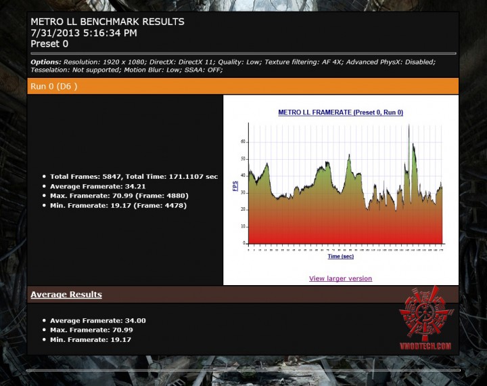Click the Average Results heading
The width and height of the screenshot is (487, 386).
(x=66, y=295)
